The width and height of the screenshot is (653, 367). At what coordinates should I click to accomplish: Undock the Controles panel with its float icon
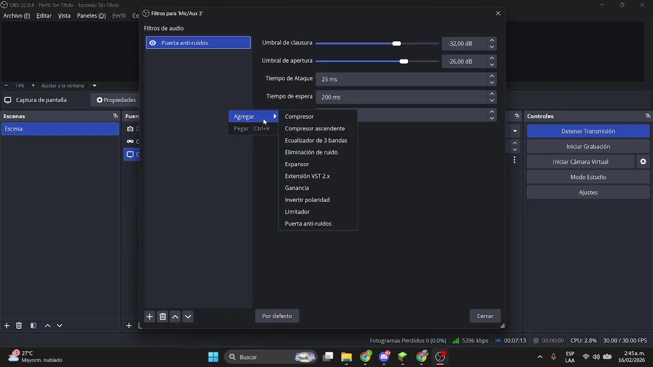click(648, 116)
